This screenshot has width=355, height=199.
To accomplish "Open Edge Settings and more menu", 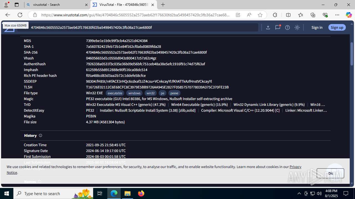I will point(337,15).
